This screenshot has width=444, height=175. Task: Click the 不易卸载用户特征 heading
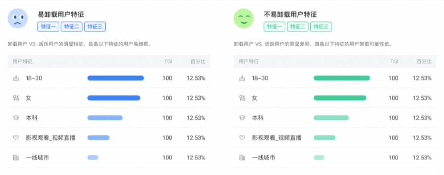pyautogui.click(x=290, y=14)
